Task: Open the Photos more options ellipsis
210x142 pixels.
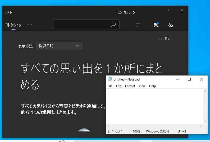Action: [181, 25]
